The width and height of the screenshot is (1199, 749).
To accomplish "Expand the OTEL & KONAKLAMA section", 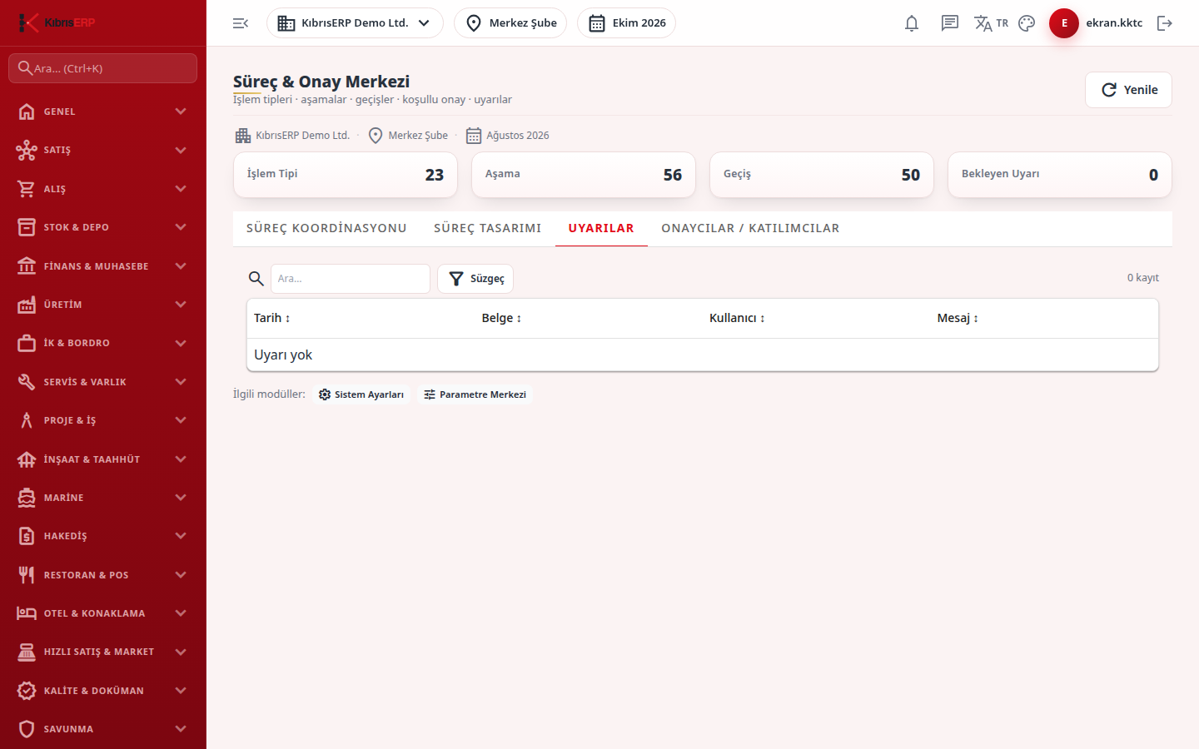I will coord(103,613).
